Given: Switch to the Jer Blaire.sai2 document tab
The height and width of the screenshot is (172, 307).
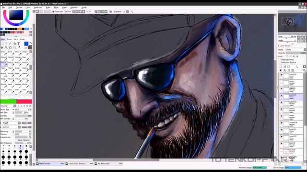Looking at the screenshot, I should pos(108,163).
